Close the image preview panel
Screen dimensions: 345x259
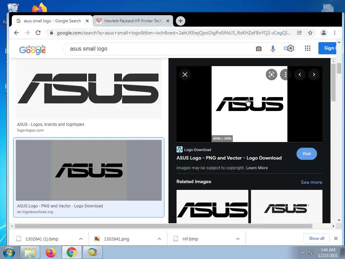tap(185, 75)
